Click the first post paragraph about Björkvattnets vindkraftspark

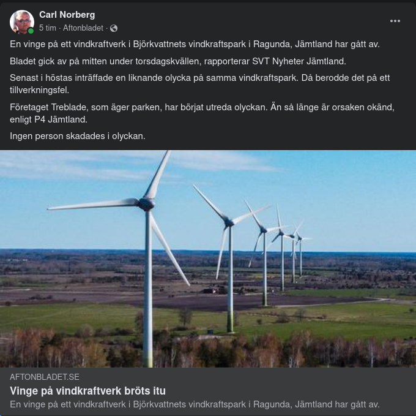coord(195,44)
